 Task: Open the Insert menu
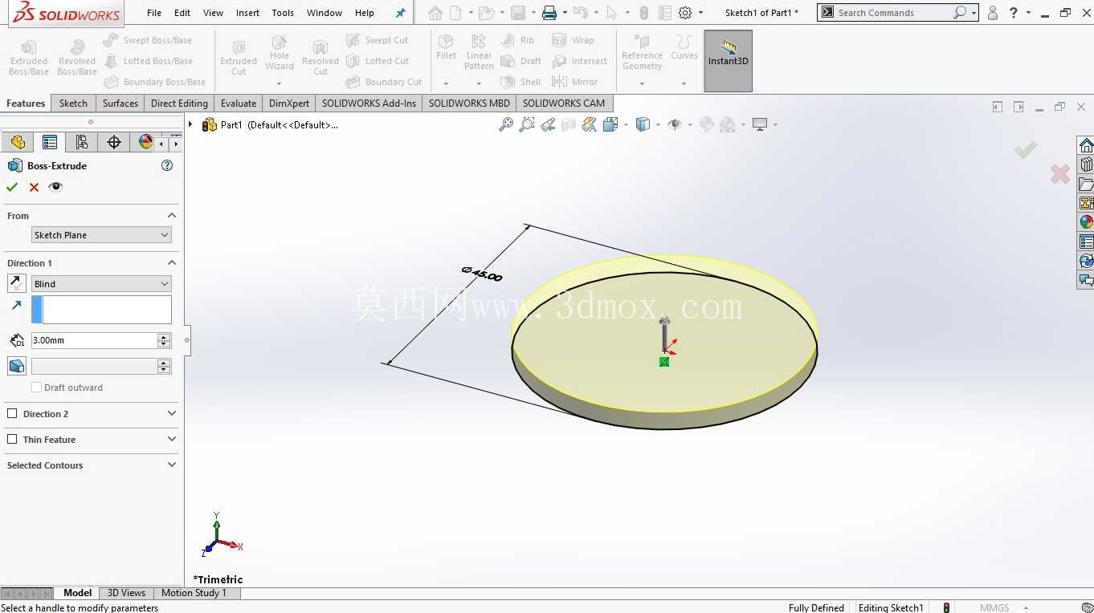click(248, 13)
